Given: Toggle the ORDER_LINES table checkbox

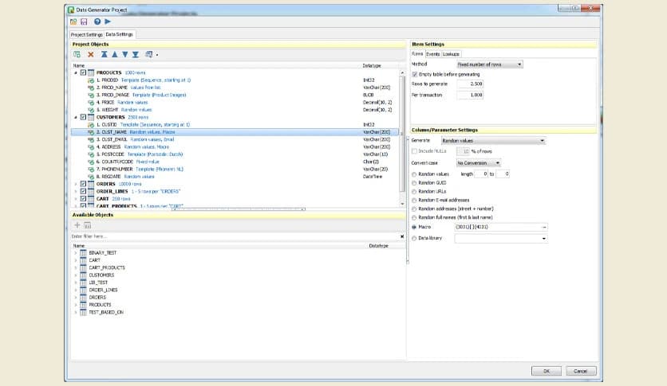Looking at the screenshot, I should point(83,191).
